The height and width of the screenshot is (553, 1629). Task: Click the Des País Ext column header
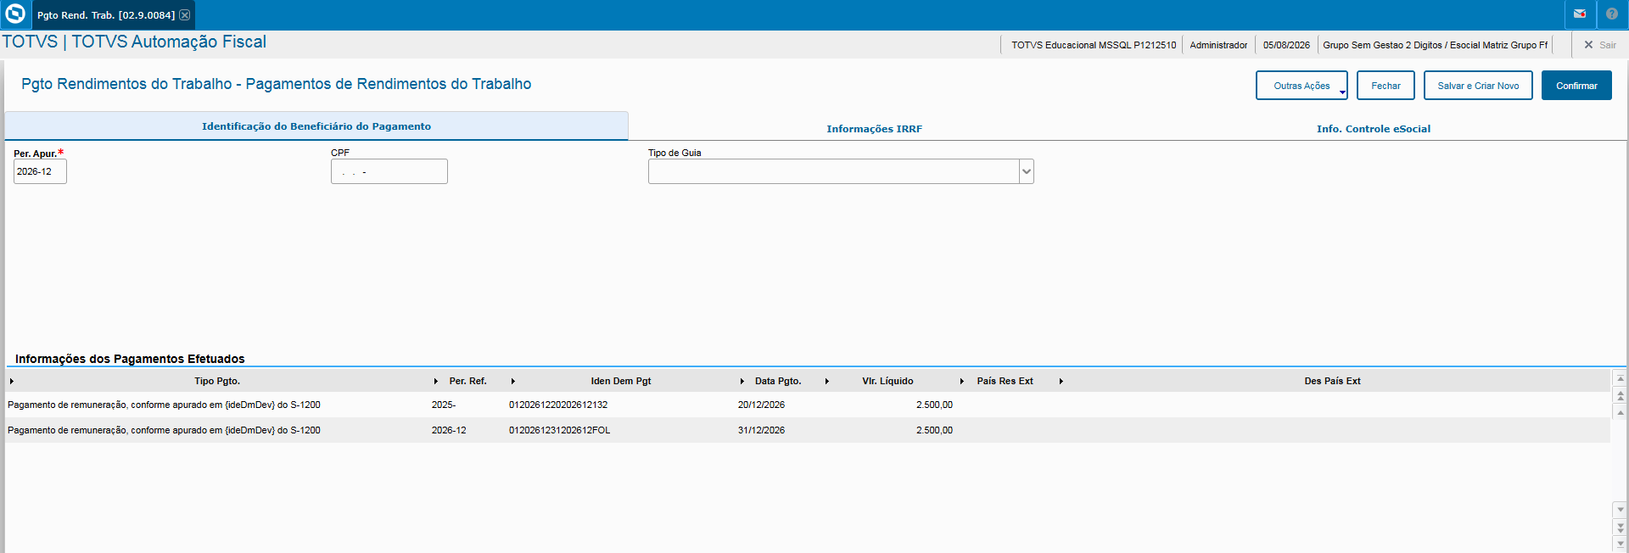(1332, 382)
